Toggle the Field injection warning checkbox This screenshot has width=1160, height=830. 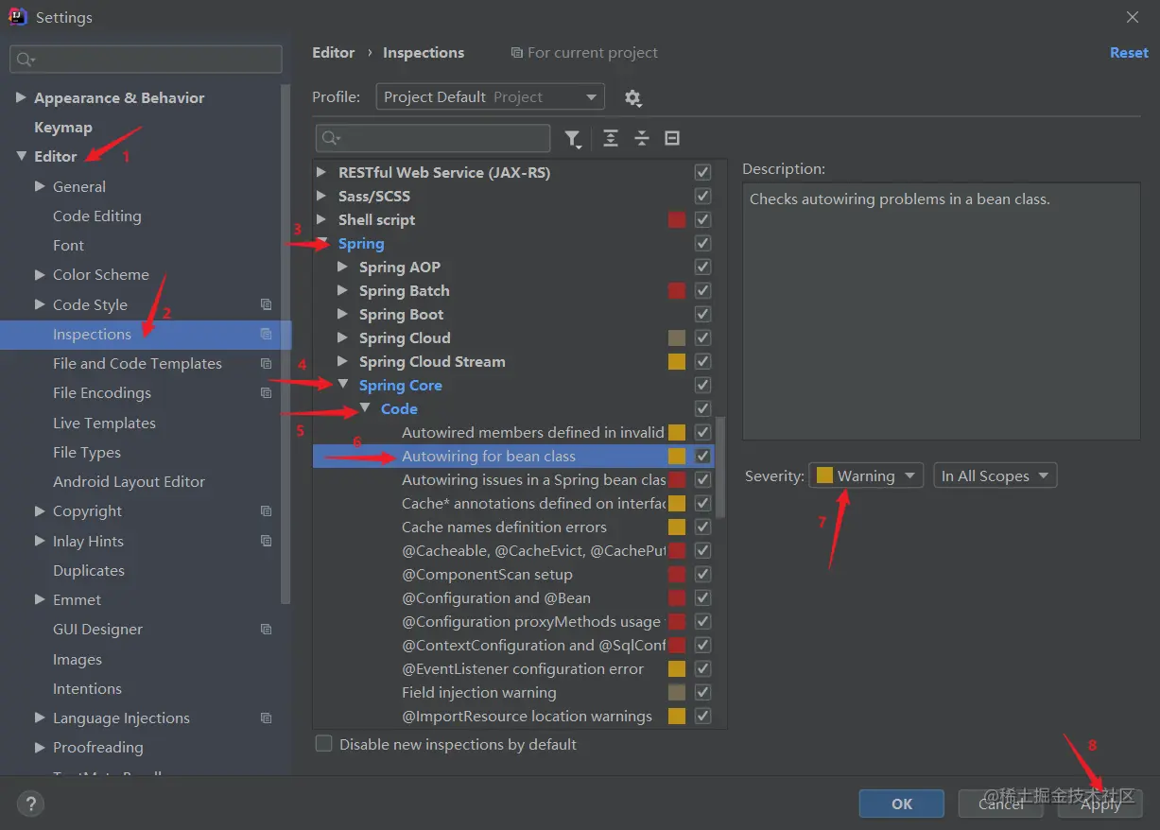click(702, 692)
